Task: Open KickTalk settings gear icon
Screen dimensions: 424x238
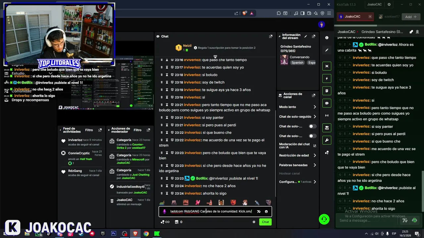Action: (x=389, y=4)
